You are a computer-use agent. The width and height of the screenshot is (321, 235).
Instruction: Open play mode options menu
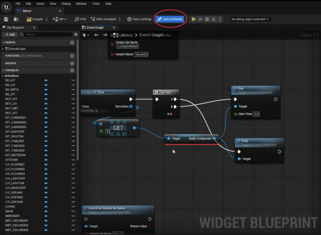[220, 19]
